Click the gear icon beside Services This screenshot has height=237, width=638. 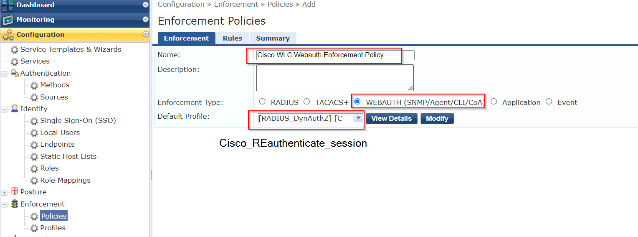[x=15, y=61]
